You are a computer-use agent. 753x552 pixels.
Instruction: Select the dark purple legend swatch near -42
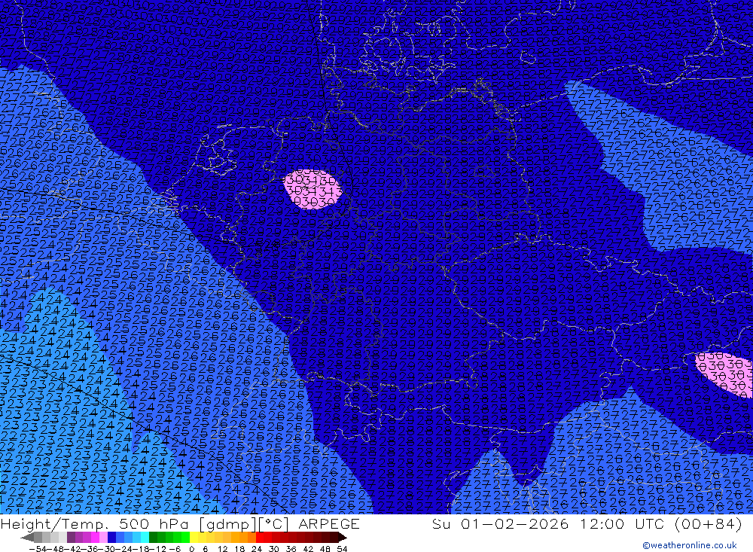(71, 537)
